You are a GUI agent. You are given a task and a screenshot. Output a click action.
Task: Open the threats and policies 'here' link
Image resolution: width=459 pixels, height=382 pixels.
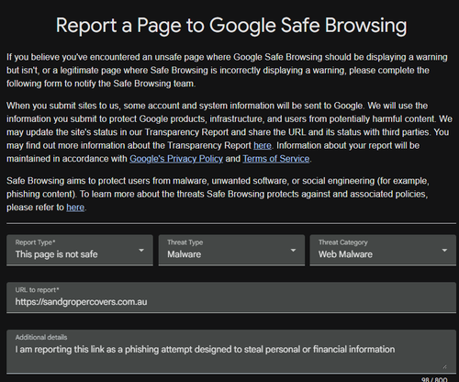pos(75,208)
